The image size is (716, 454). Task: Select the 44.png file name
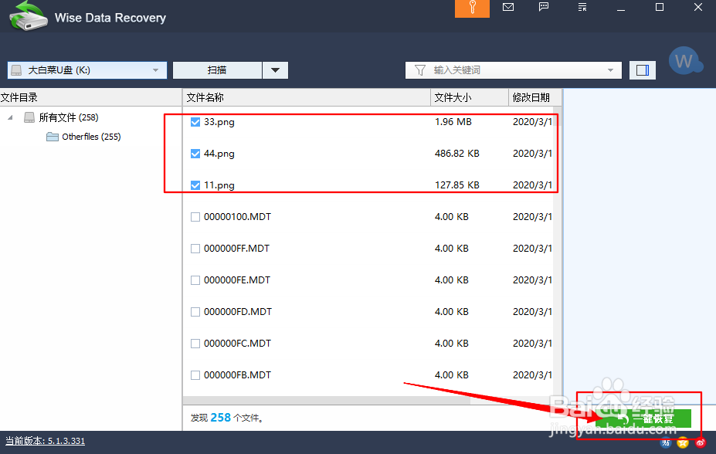click(x=219, y=154)
